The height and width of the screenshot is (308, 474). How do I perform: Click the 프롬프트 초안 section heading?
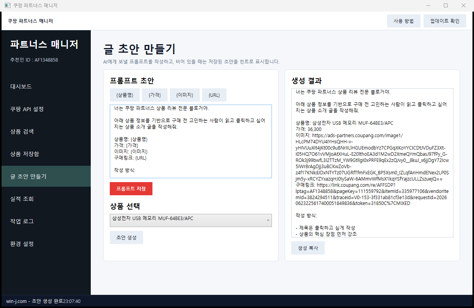pyautogui.click(x=132, y=81)
